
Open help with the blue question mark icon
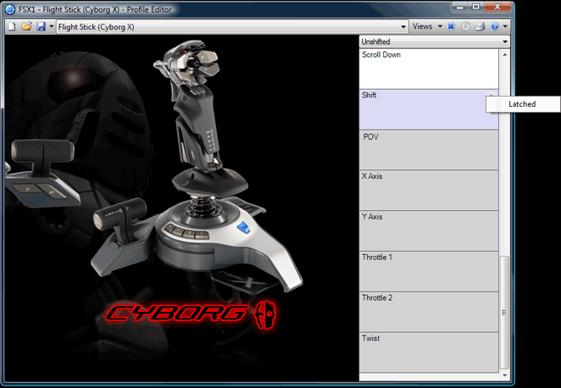(495, 26)
